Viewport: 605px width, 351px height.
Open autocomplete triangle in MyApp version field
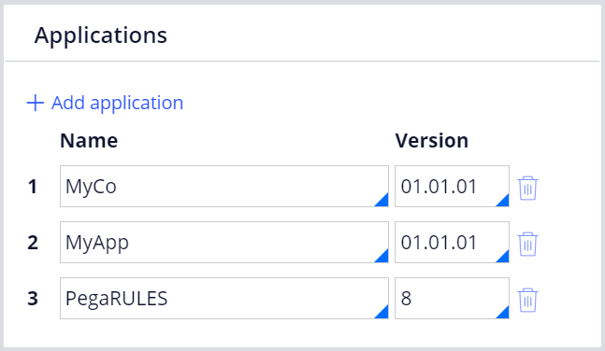click(504, 258)
